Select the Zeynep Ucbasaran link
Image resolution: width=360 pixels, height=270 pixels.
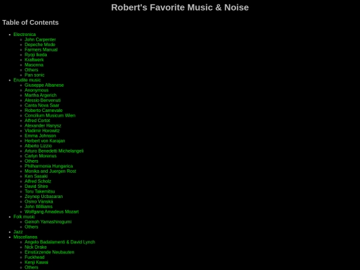click(x=43, y=196)
